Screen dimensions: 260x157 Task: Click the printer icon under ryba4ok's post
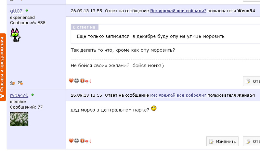point(76,141)
